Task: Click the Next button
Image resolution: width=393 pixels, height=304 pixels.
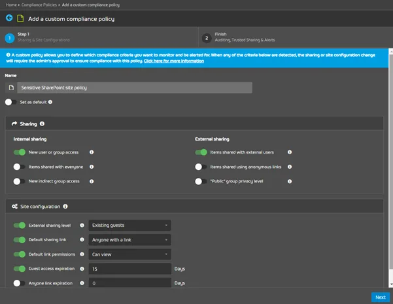Action: click(381, 297)
